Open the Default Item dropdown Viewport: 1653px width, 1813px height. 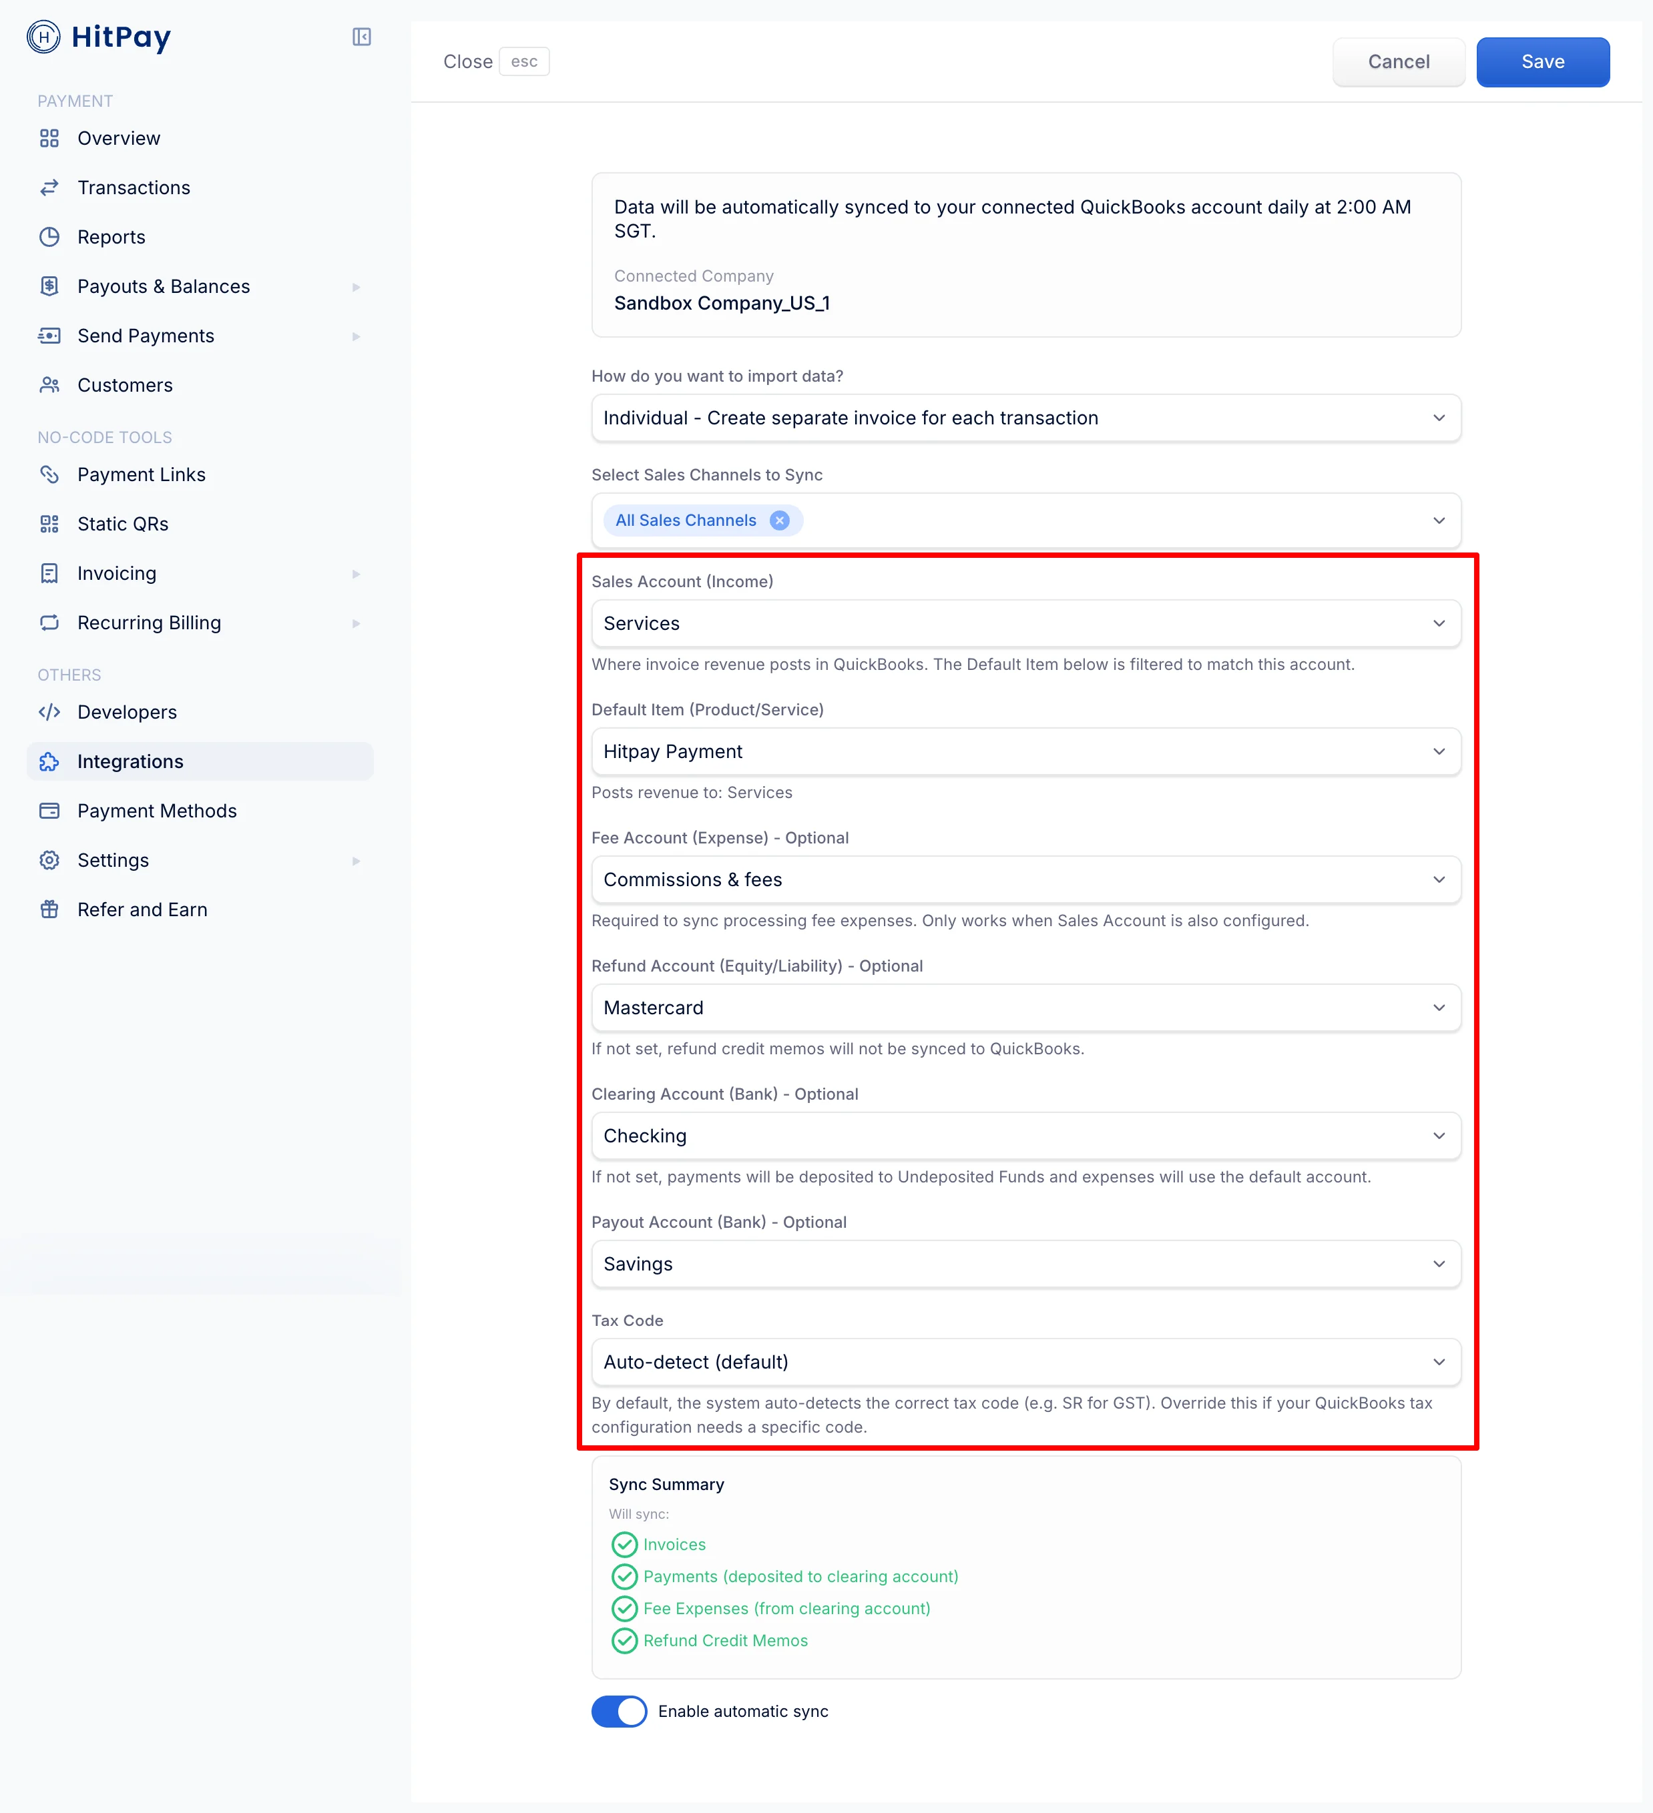coord(1026,752)
